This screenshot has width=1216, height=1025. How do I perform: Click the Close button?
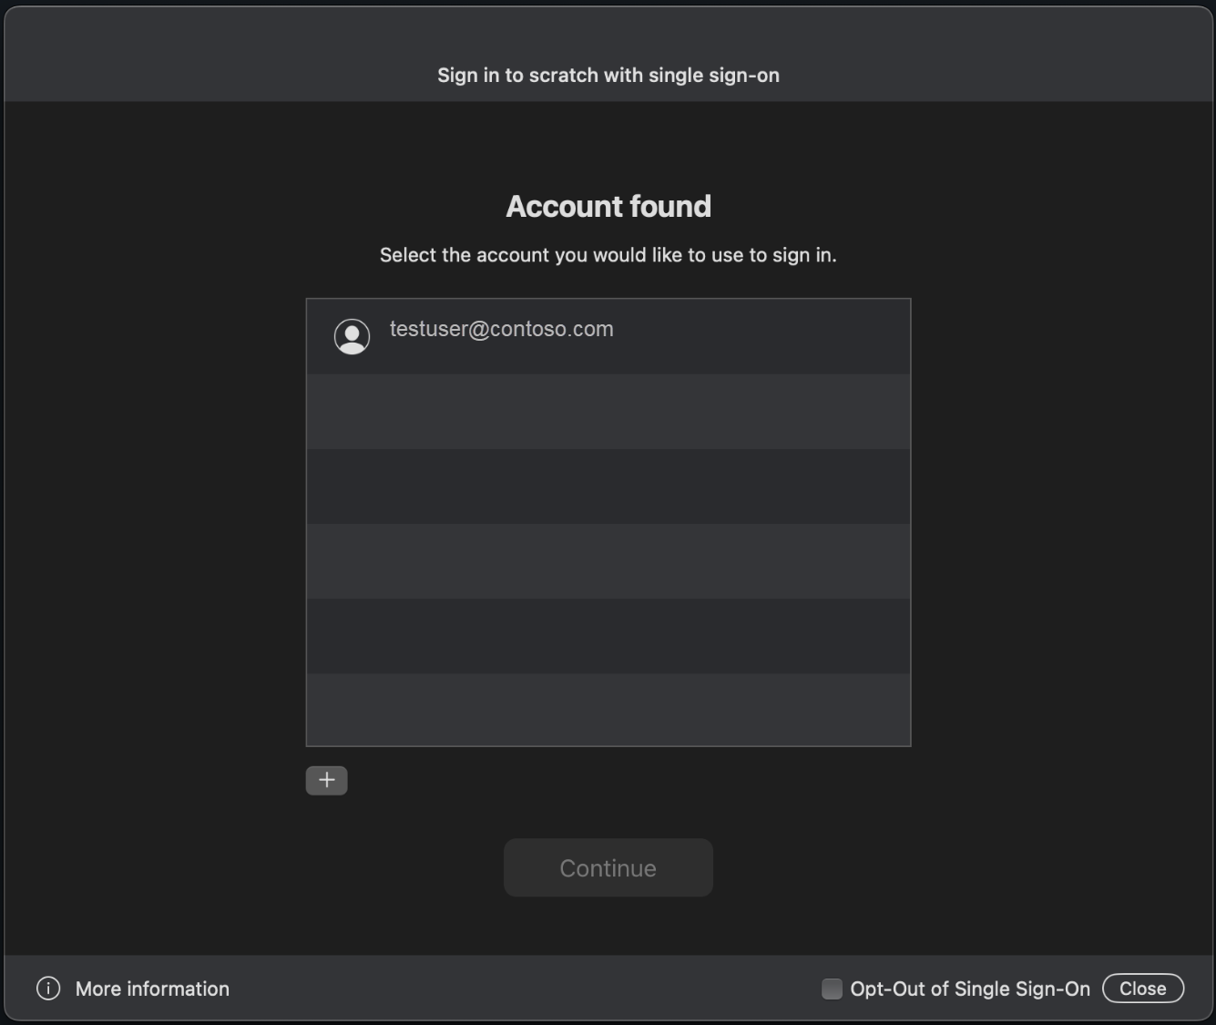[x=1142, y=988]
